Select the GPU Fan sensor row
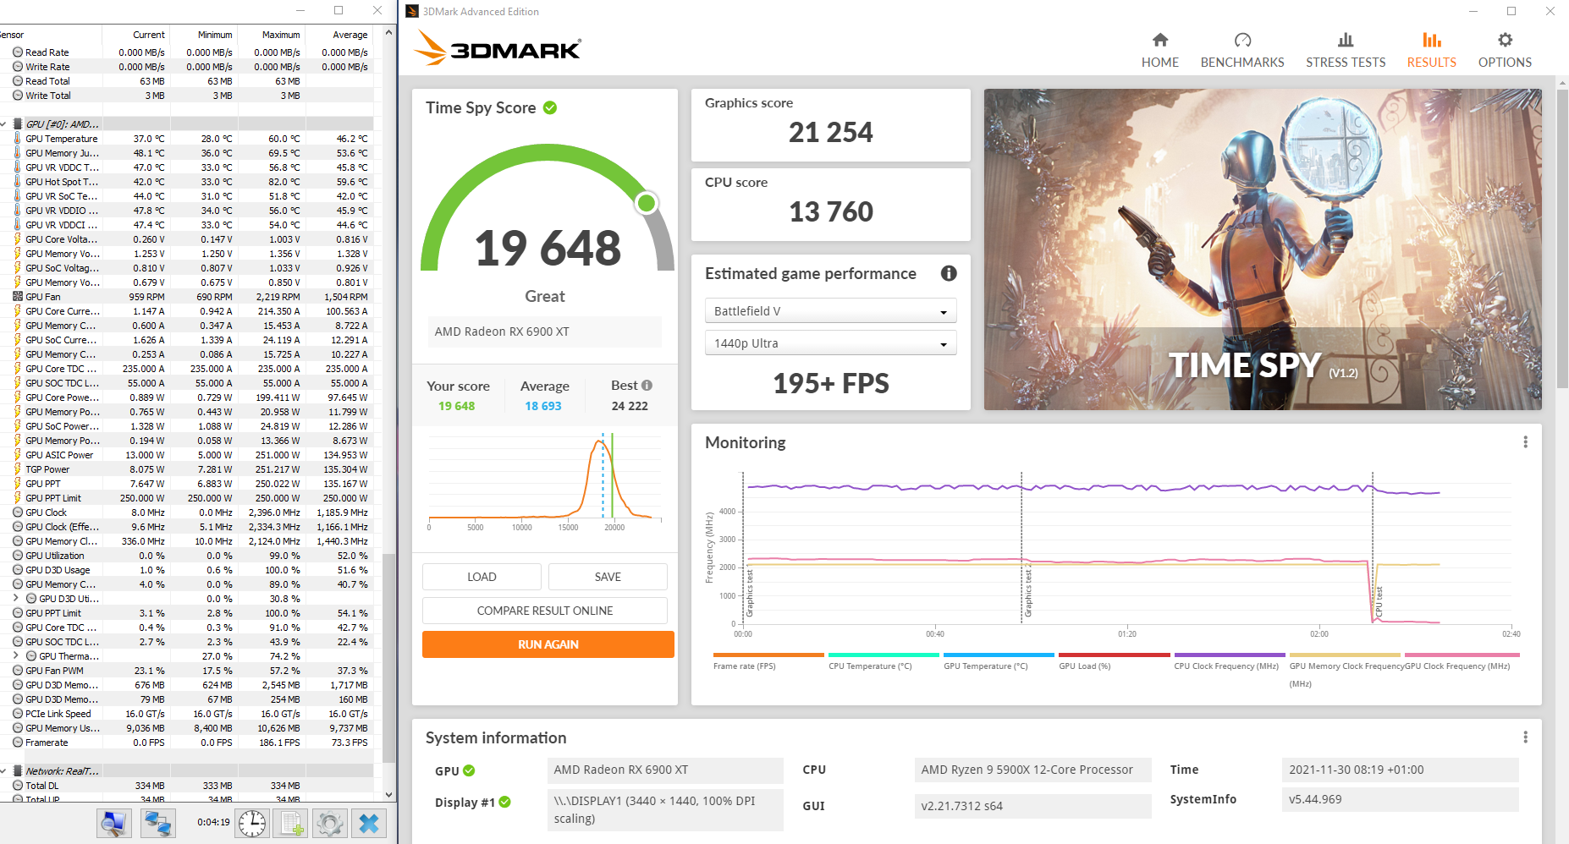Viewport: 1569px width, 844px height. (186, 297)
